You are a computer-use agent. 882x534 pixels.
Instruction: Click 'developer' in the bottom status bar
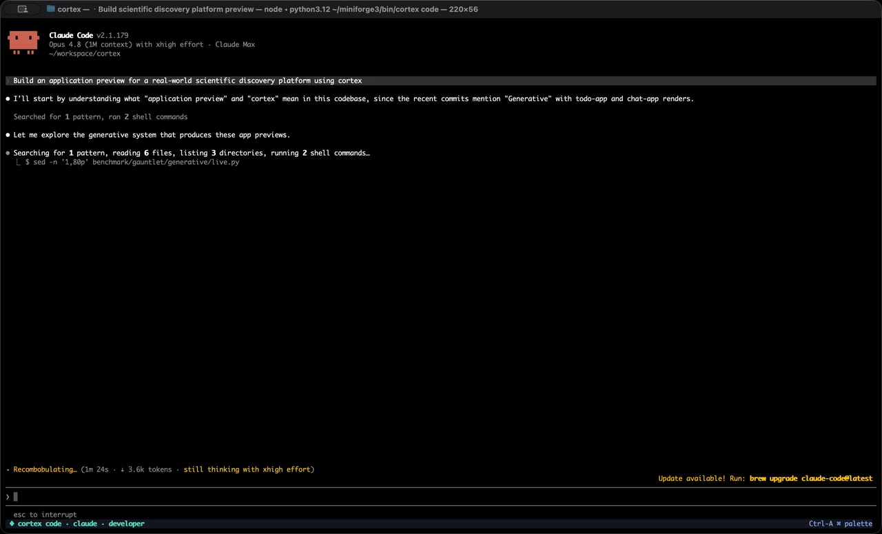point(126,524)
